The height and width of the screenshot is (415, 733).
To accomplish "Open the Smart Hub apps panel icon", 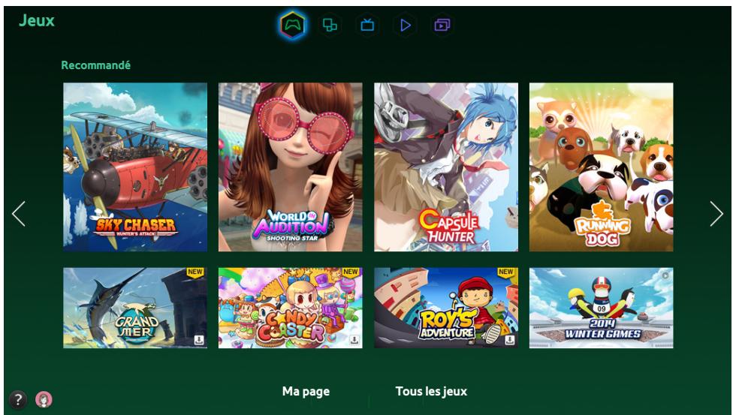I will [x=330, y=26].
